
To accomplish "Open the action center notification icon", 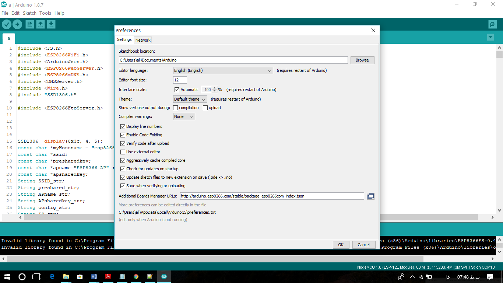I will click(490, 276).
